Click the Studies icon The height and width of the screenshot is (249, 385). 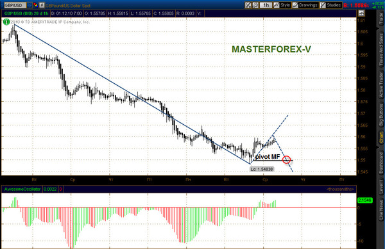(323, 5)
